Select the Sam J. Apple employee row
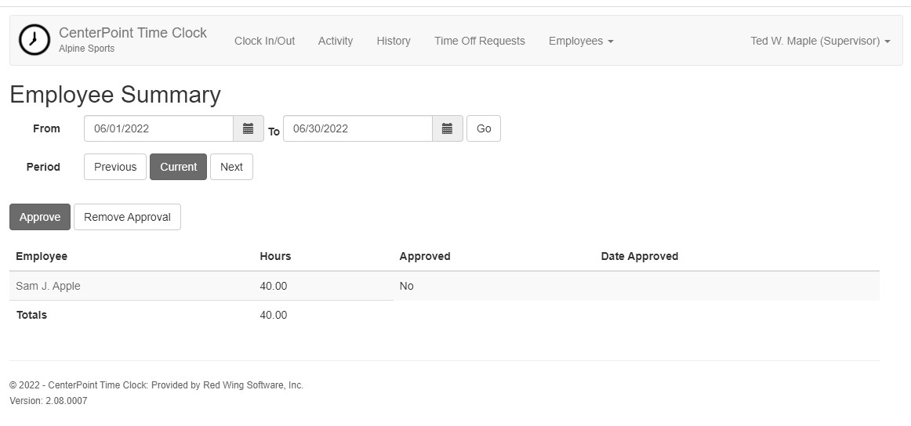911x426 pixels. coord(445,286)
